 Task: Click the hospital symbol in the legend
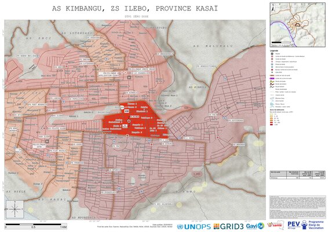pos(272,53)
